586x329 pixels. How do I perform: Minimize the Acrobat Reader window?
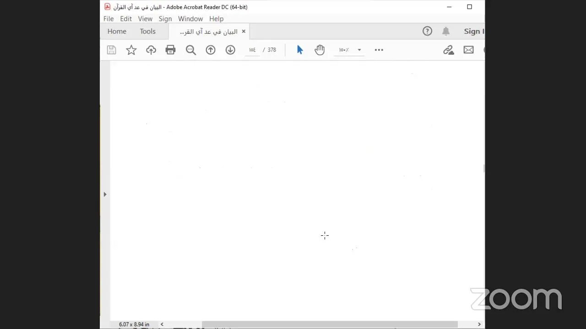click(450, 7)
